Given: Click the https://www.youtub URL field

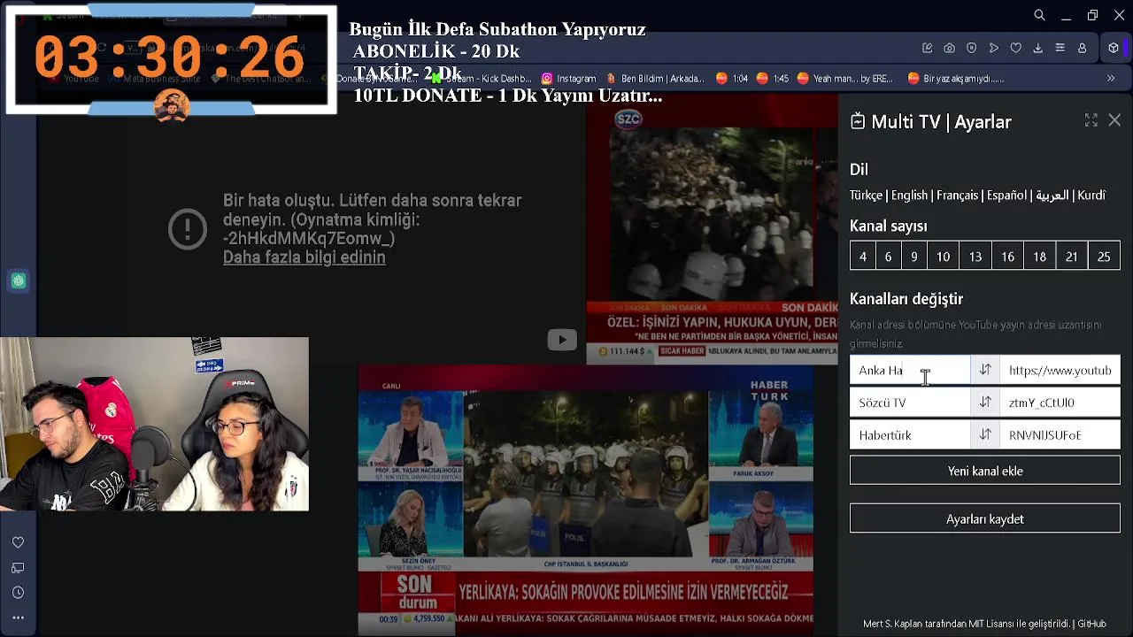Looking at the screenshot, I should [x=1060, y=370].
